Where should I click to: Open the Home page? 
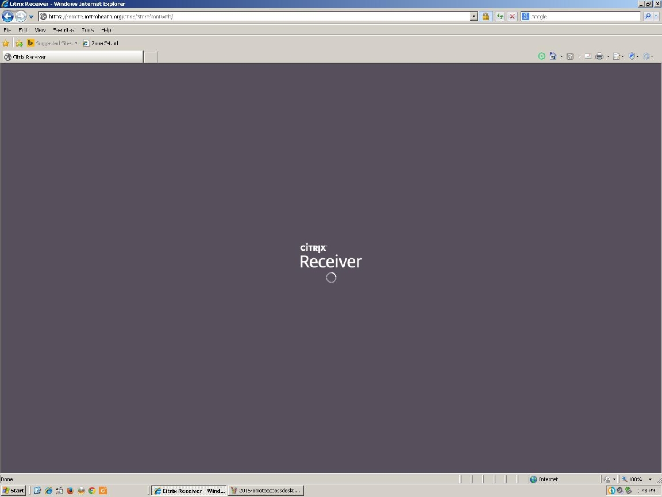553,56
